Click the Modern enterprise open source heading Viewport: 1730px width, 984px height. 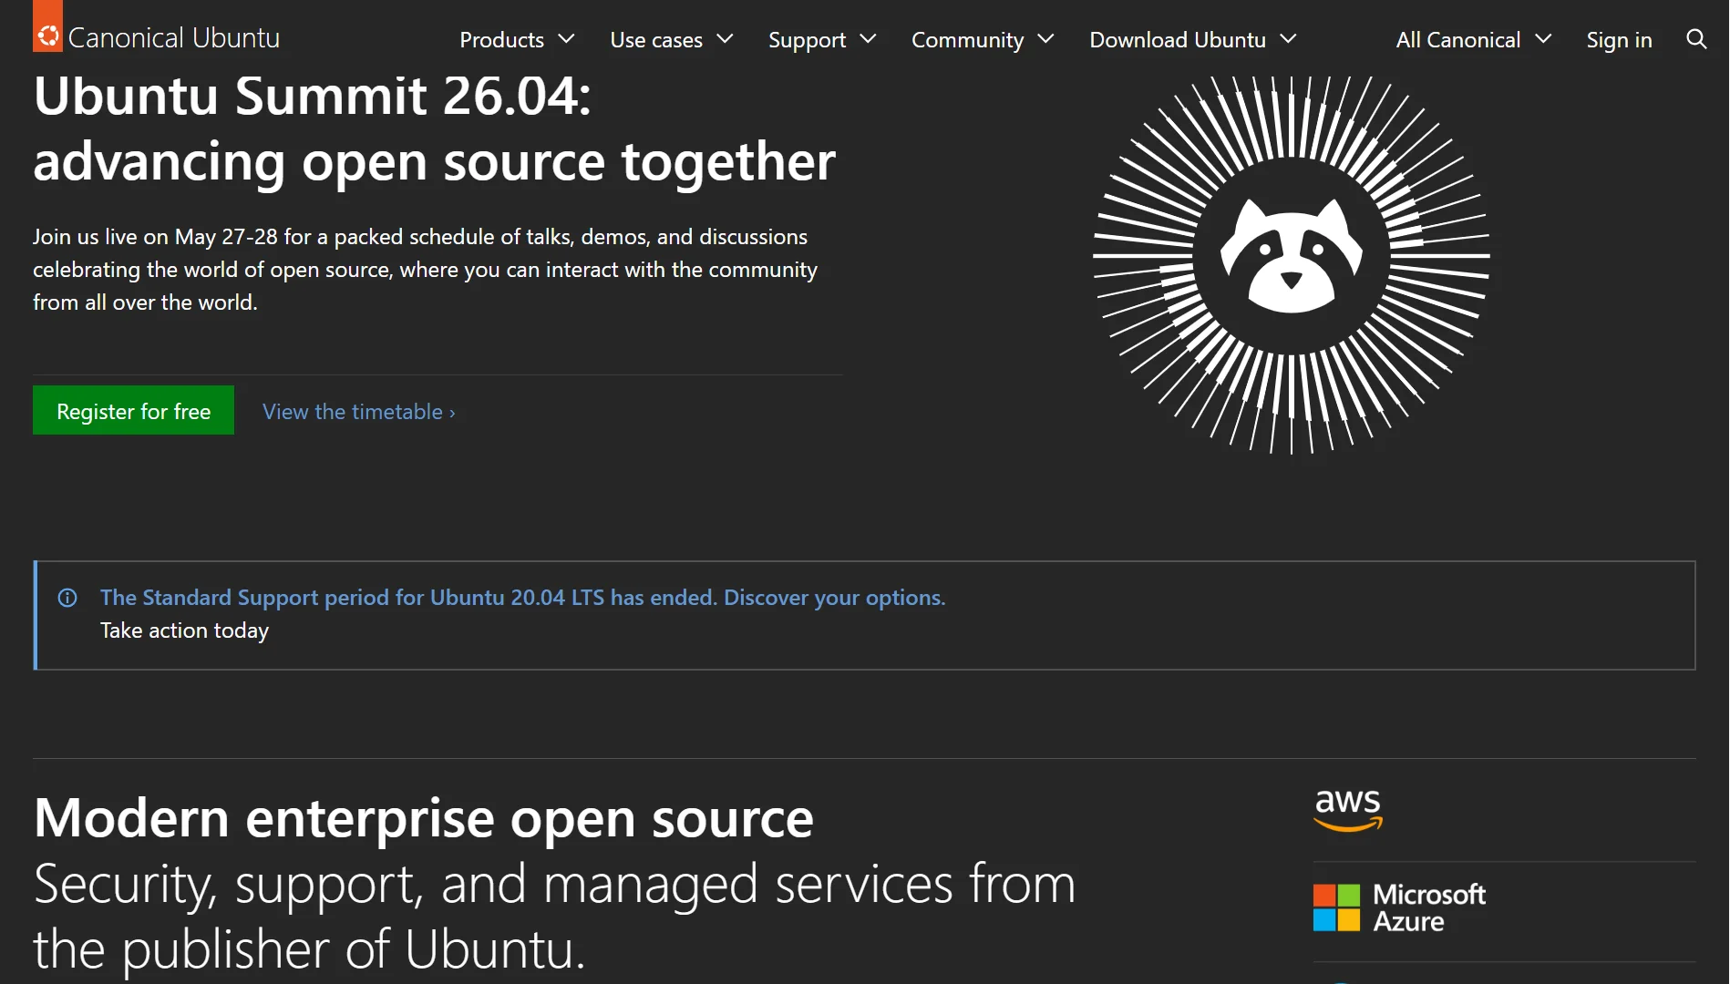423,818
